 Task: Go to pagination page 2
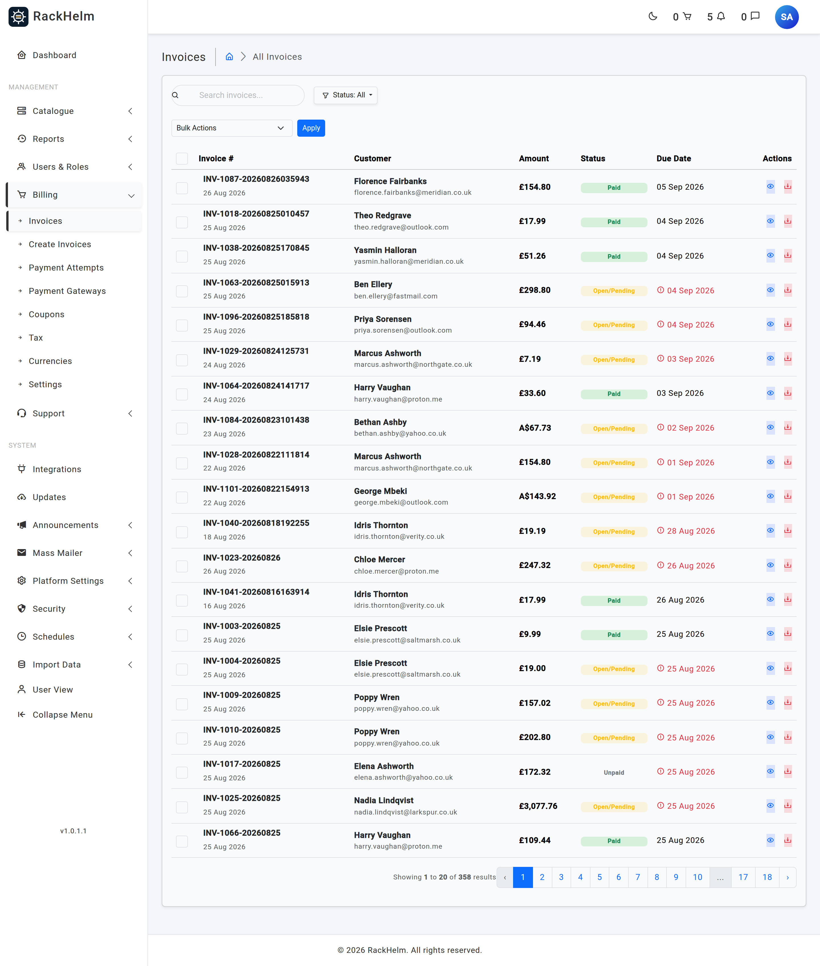(542, 877)
